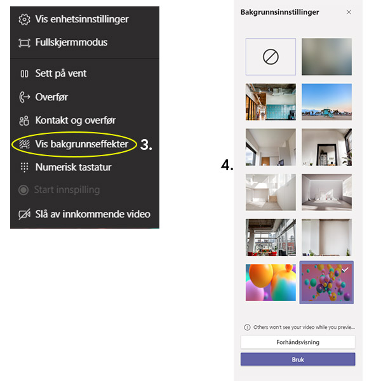
Task: Choose Slå av innkommende video
Action: pos(84,214)
